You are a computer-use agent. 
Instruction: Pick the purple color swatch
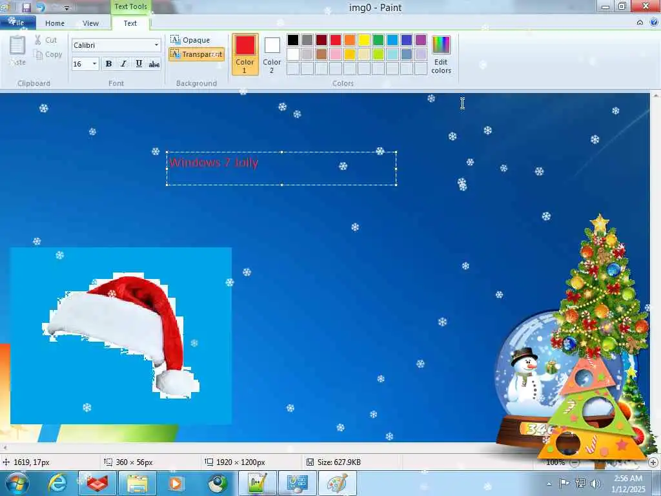point(421,40)
